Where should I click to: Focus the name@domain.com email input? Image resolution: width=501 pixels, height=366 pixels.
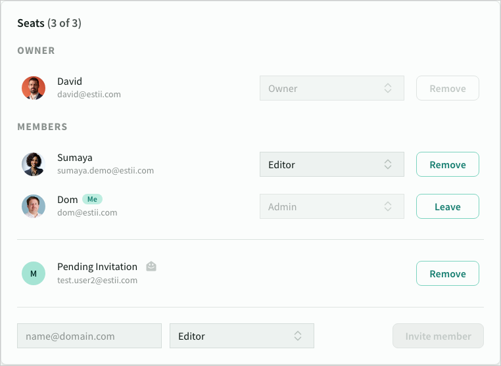(89, 336)
